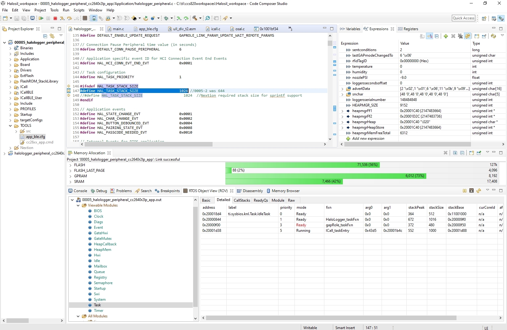This screenshot has height=330, width=507.
Task: Collapse the TOOLS folder in Project Explorer
Action: coord(10,126)
